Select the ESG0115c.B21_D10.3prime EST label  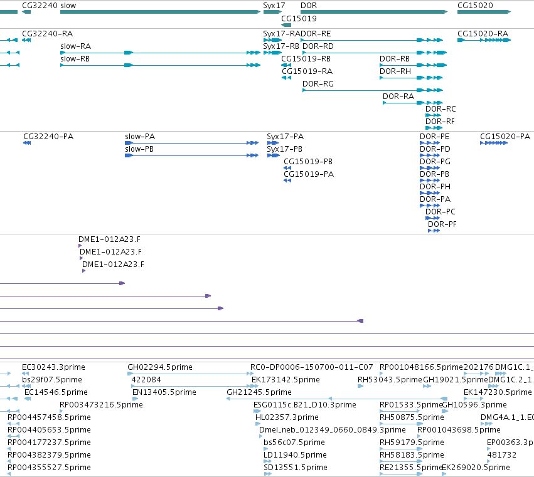[x=305, y=405]
